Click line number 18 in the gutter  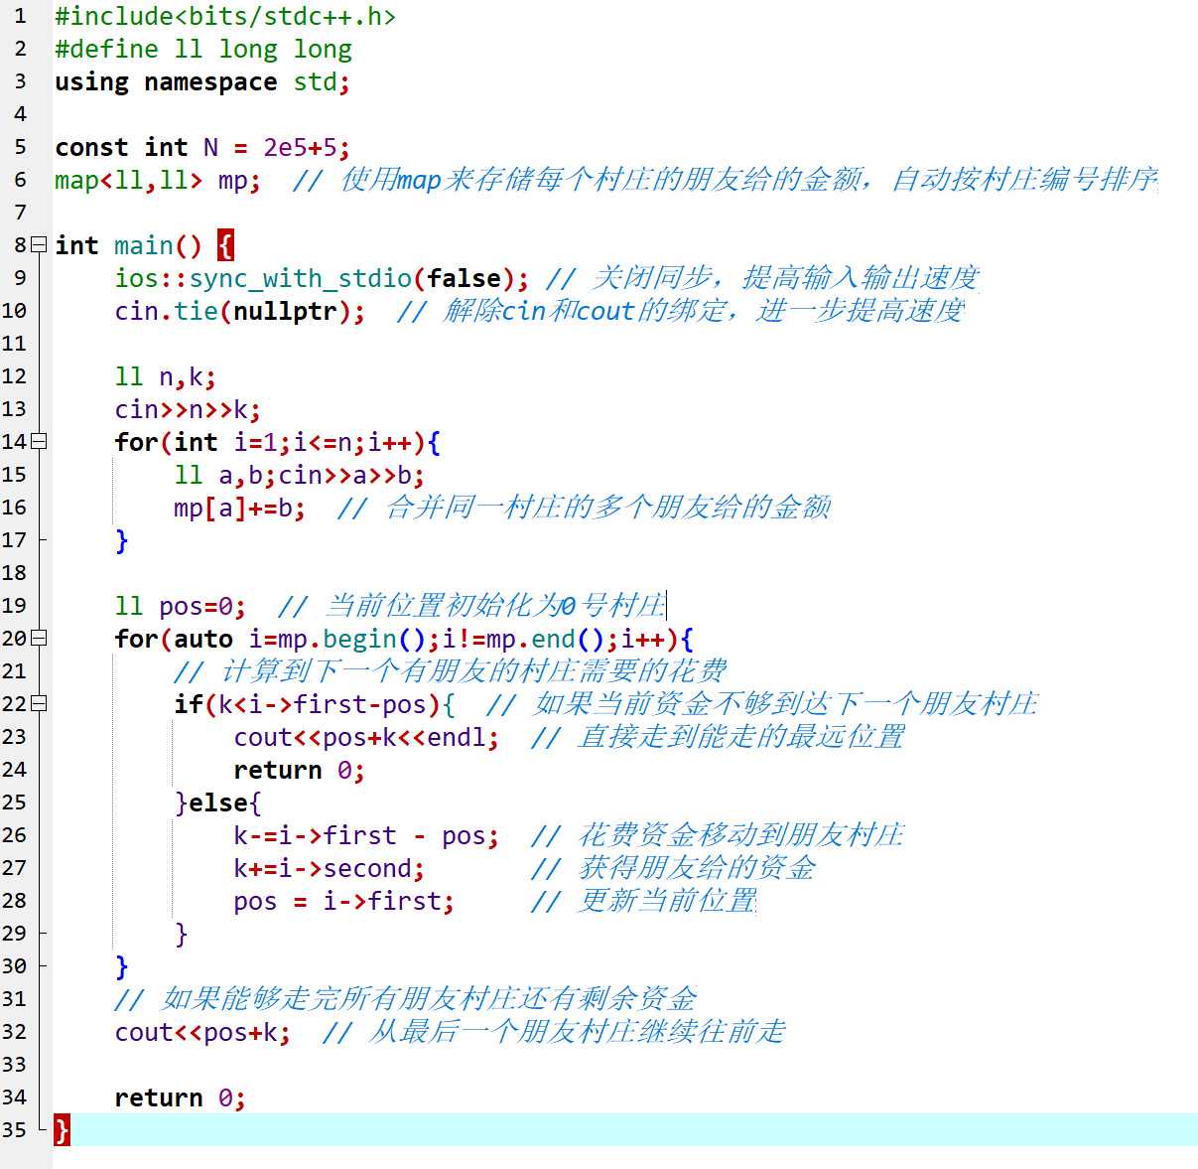[x=14, y=573]
